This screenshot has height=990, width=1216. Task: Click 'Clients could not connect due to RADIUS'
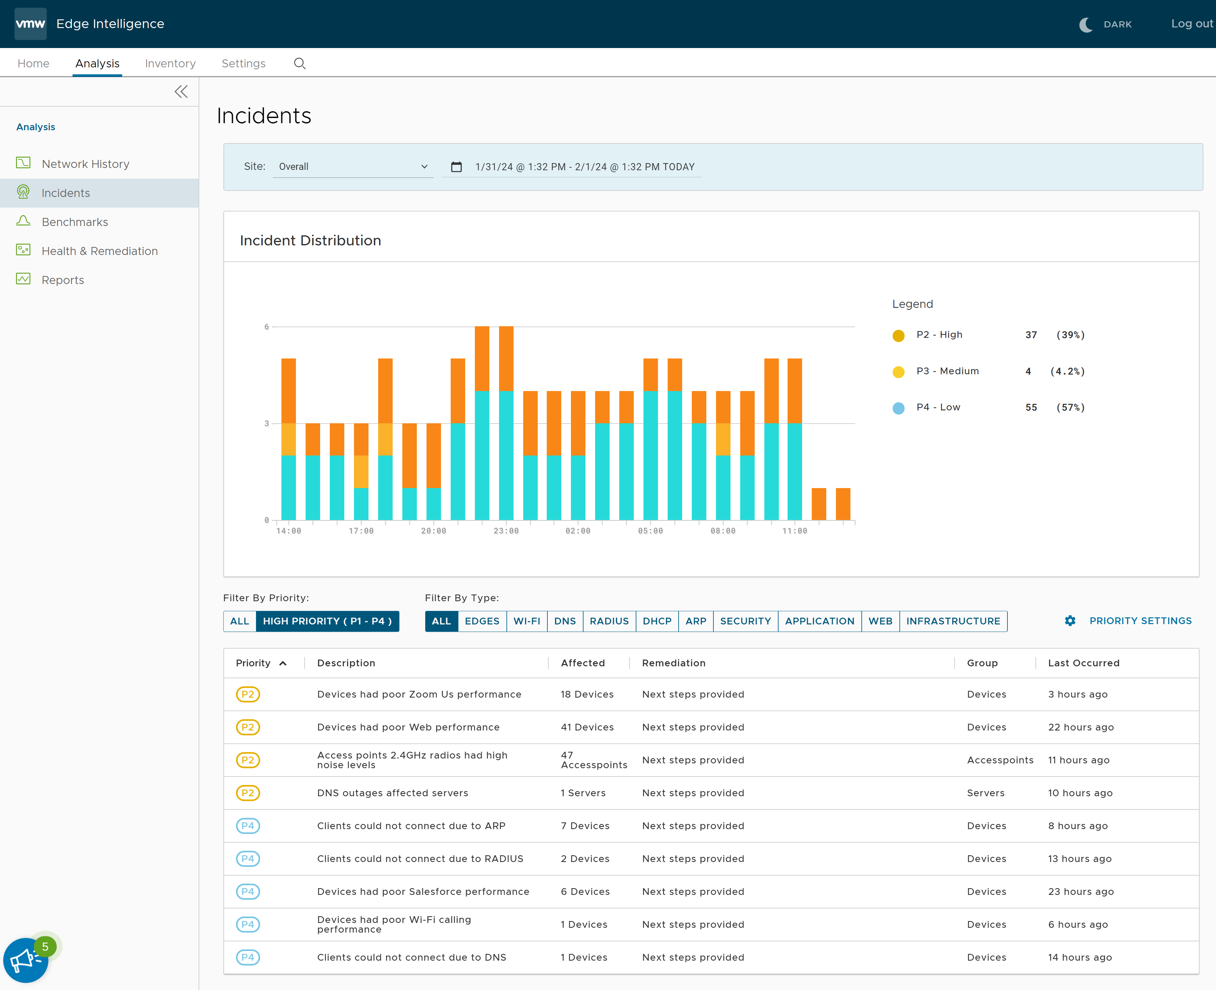(420, 859)
